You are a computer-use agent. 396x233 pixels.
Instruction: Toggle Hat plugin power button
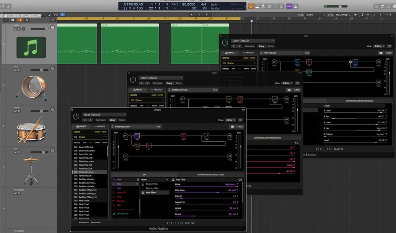(225, 42)
